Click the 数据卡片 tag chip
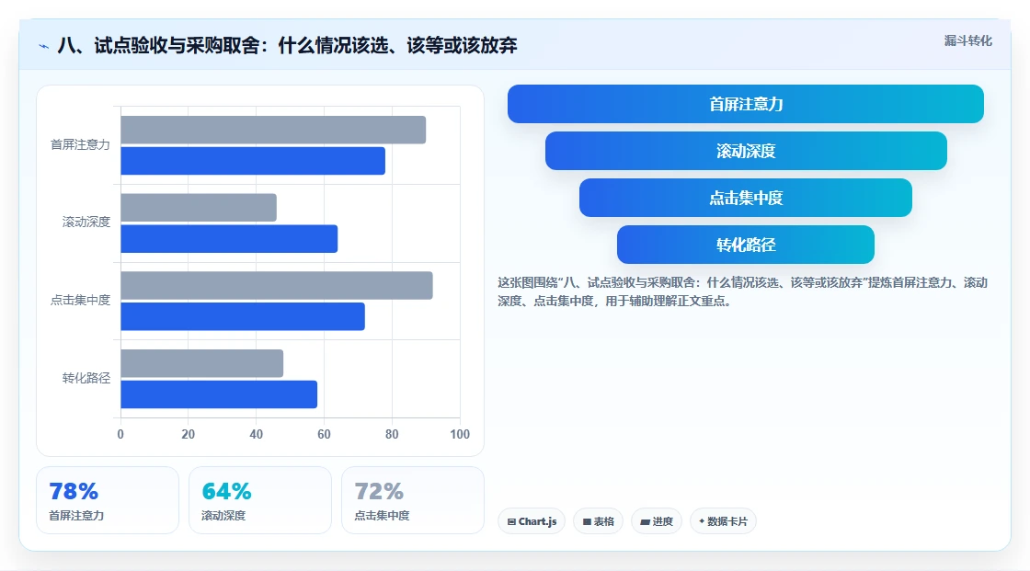 click(x=723, y=521)
